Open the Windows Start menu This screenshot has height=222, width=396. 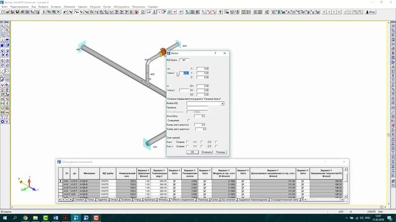pyautogui.click(x=5, y=218)
